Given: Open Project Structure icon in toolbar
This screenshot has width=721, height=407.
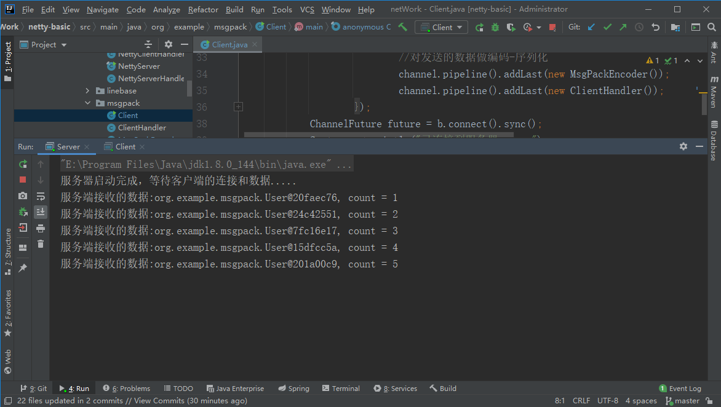Looking at the screenshot, I should pyautogui.click(x=675, y=27).
